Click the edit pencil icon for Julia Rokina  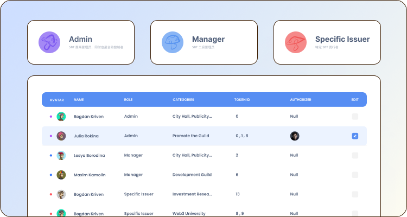click(x=355, y=136)
